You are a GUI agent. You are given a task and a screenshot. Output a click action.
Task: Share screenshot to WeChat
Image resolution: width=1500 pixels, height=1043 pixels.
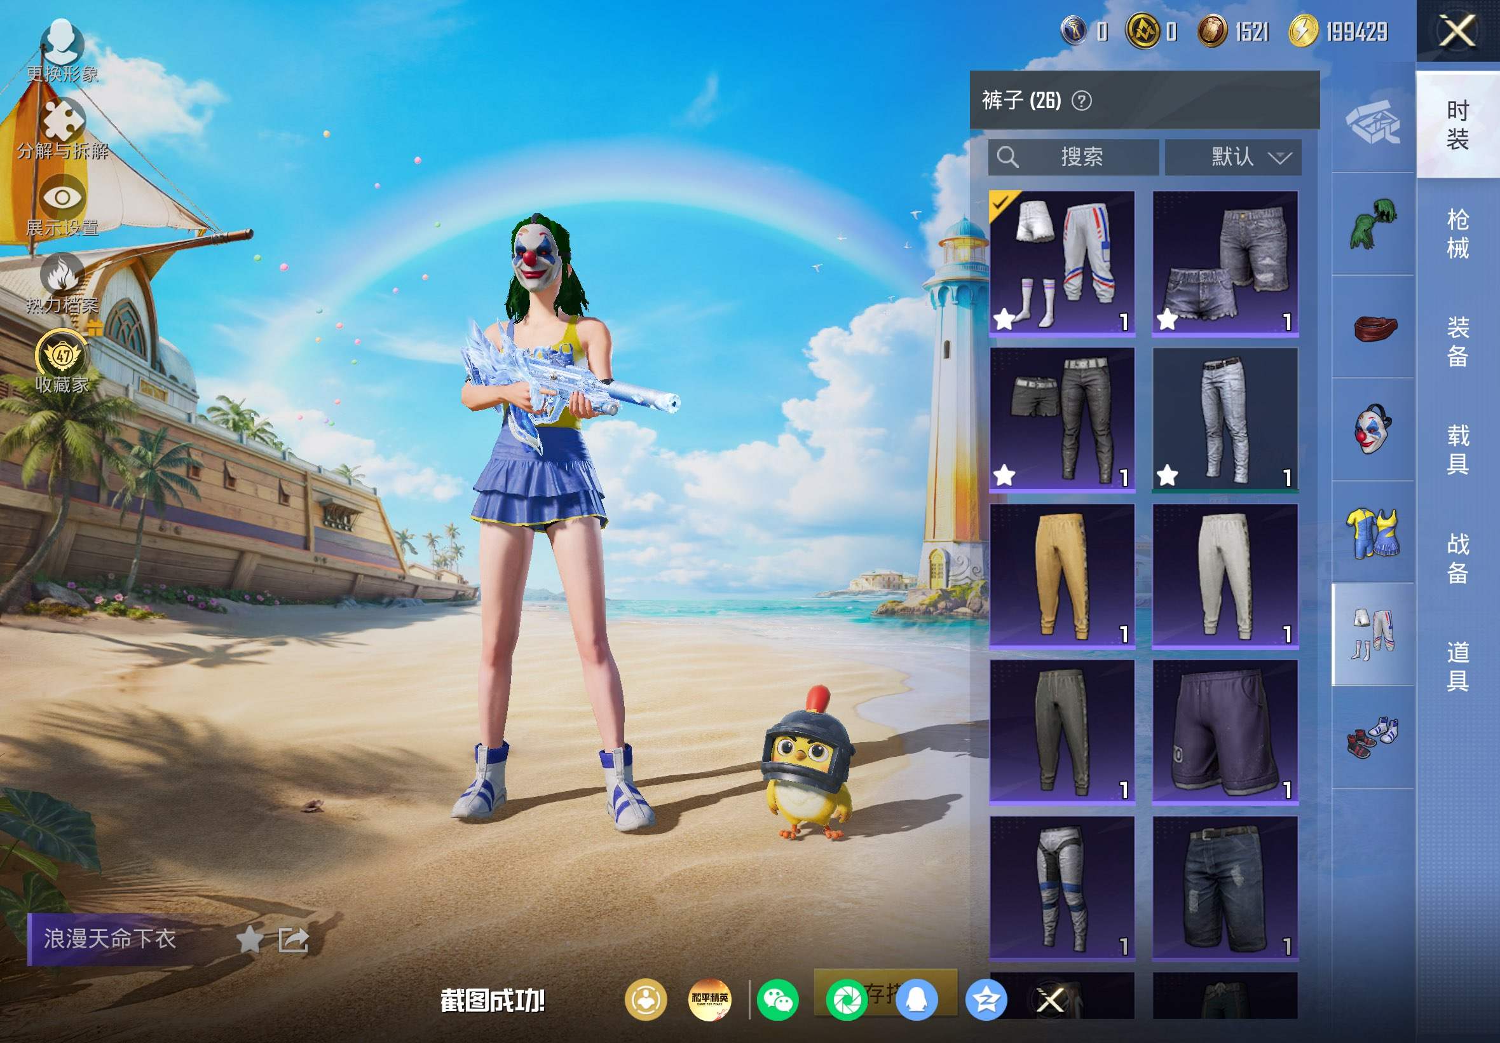pyautogui.click(x=778, y=999)
